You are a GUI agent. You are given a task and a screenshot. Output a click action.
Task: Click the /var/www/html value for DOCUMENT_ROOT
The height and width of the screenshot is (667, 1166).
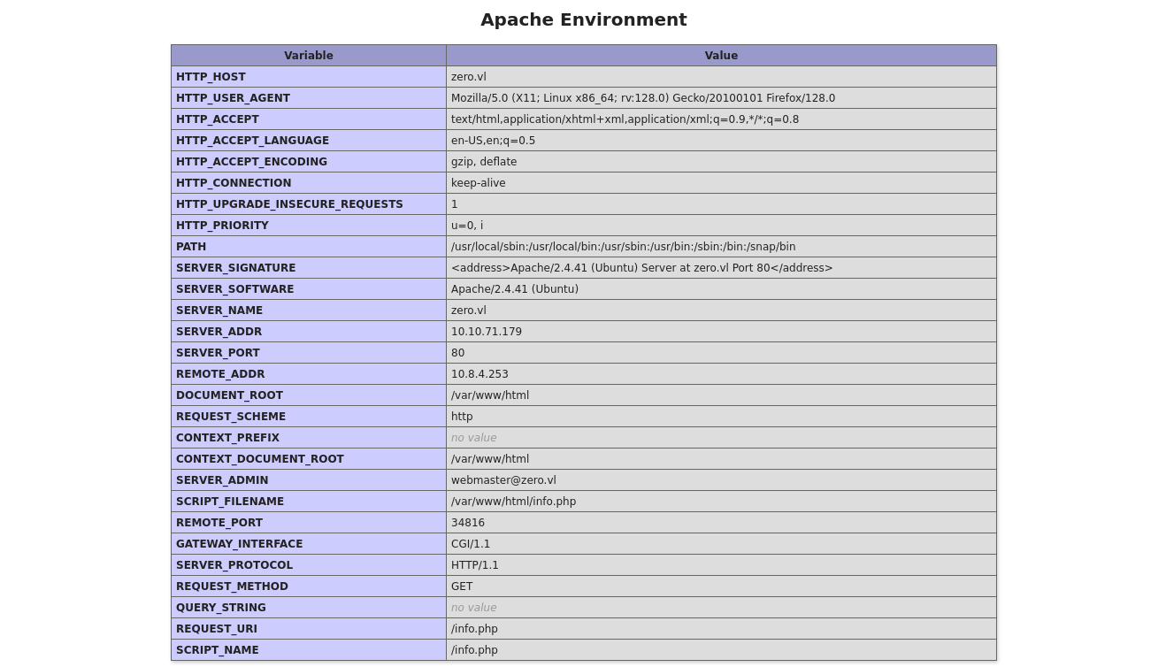(490, 395)
